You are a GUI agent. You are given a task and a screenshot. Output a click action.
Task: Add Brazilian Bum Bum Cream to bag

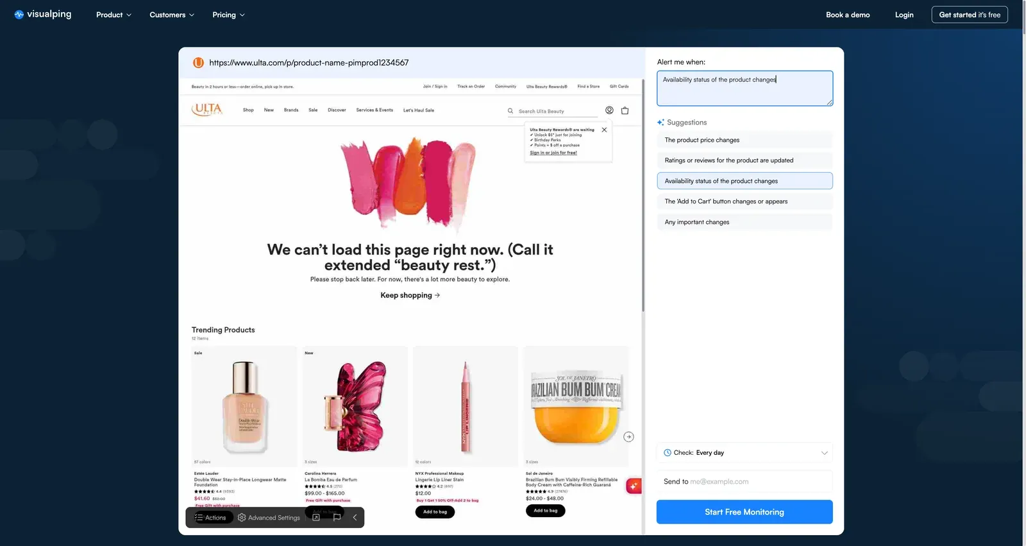[546, 511]
